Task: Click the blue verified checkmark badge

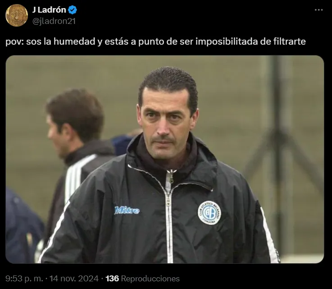Action: (x=73, y=10)
